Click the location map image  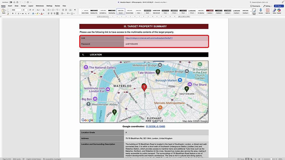click(x=144, y=92)
